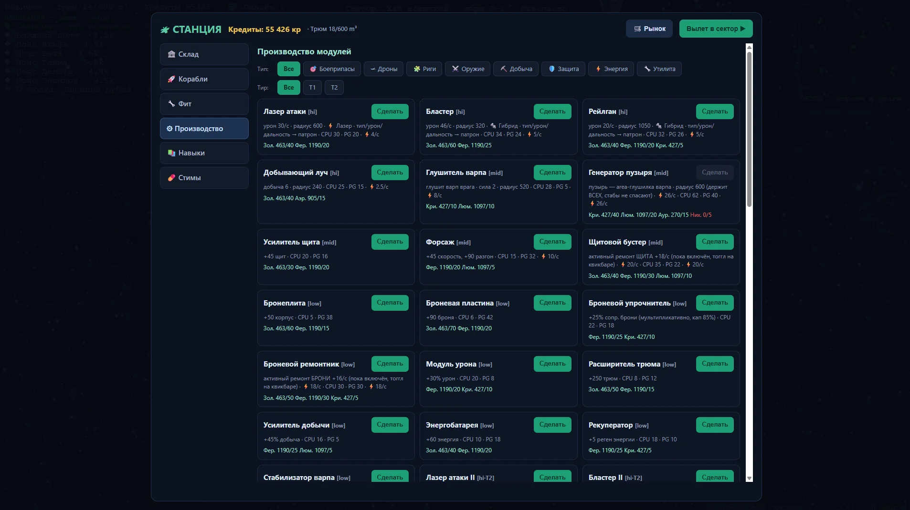Craft the Форсаж module with Сделать
This screenshot has height=510, width=910.
pos(552,242)
